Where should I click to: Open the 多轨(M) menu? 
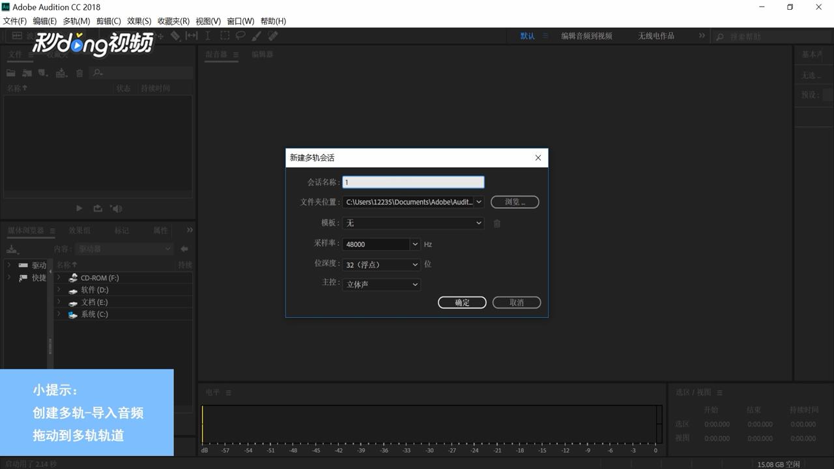pyautogui.click(x=76, y=21)
